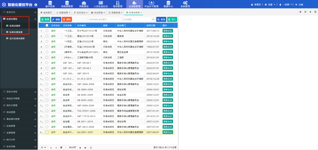Tick the select-all checkbox in table header
The image size is (318, 150).
[47, 25]
